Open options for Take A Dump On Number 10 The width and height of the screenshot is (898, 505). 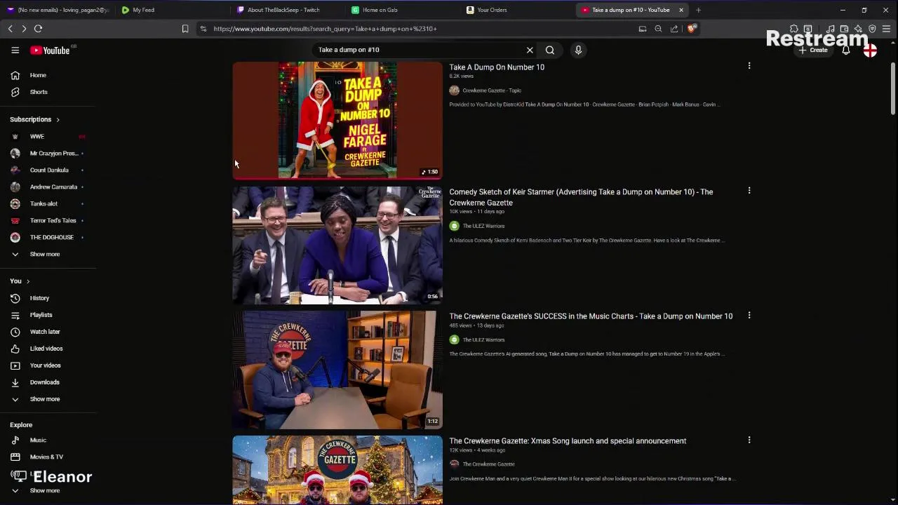[x=749, y=66]
